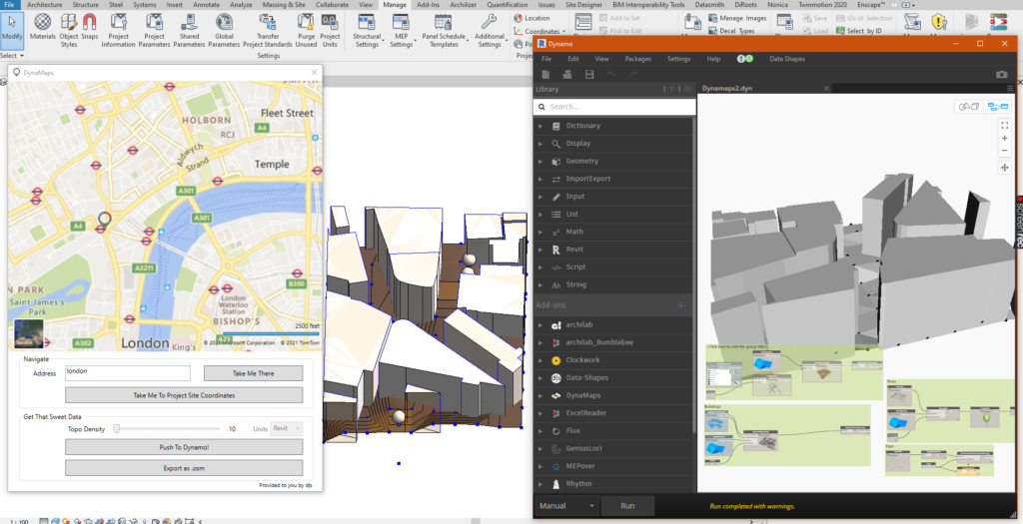1023x524 pixels.
Task: Open the Manual run mode dropdown
Action: tap(567, 506)
